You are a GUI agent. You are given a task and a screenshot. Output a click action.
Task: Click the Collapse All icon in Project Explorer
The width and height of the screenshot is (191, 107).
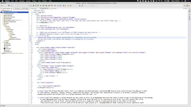pos(16,9)
